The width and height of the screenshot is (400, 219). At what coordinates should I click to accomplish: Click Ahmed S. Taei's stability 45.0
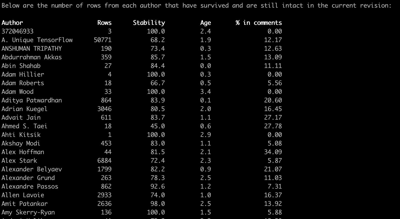157,126
